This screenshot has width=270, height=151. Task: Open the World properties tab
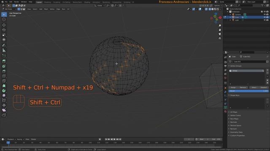[225, 78]
